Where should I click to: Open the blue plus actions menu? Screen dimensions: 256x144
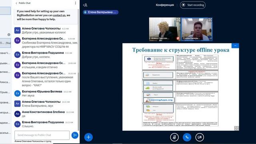pyautogui.click(x=88, y=137)
